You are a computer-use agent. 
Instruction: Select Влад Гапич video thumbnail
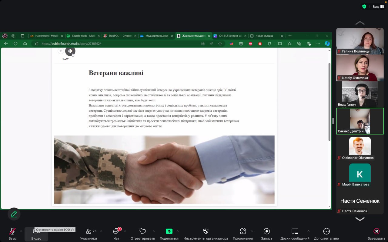360,94
